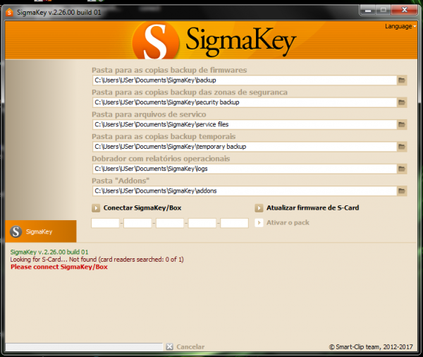Click the fifth activation code box
Image resolution: width=423 pixels, height=357 pixels.
tap(235, 223)
